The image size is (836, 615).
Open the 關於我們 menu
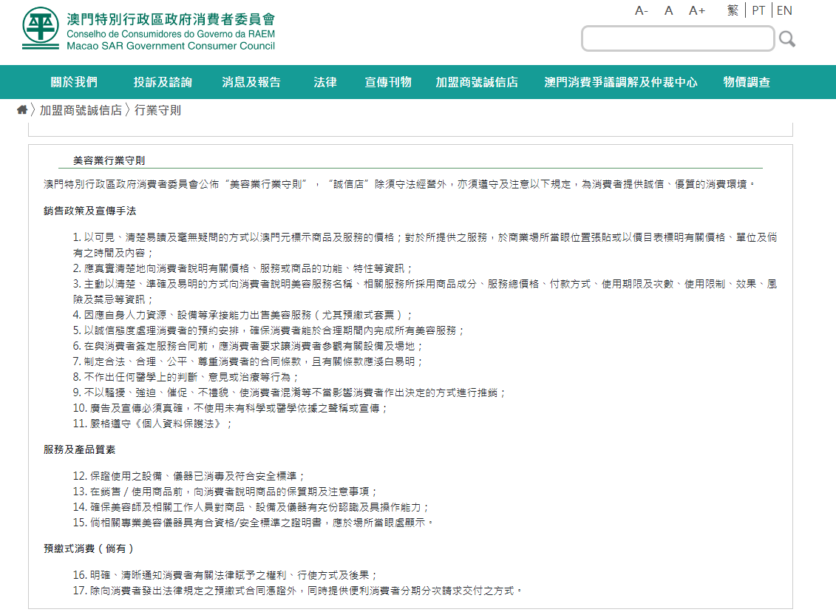coord(74,82)
